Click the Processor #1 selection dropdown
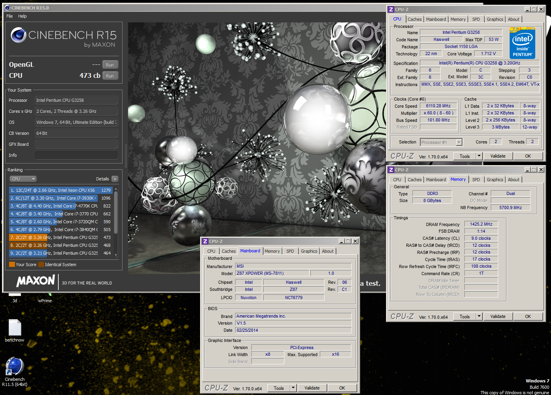Screen dimensions: 551x395 pyautogui.click(x=441, y=142)
